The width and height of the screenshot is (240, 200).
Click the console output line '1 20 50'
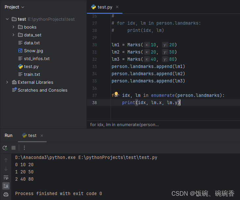pyautogui.click(x=24, y=172)
